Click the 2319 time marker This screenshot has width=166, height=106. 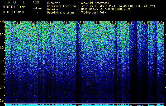(145, 23)
